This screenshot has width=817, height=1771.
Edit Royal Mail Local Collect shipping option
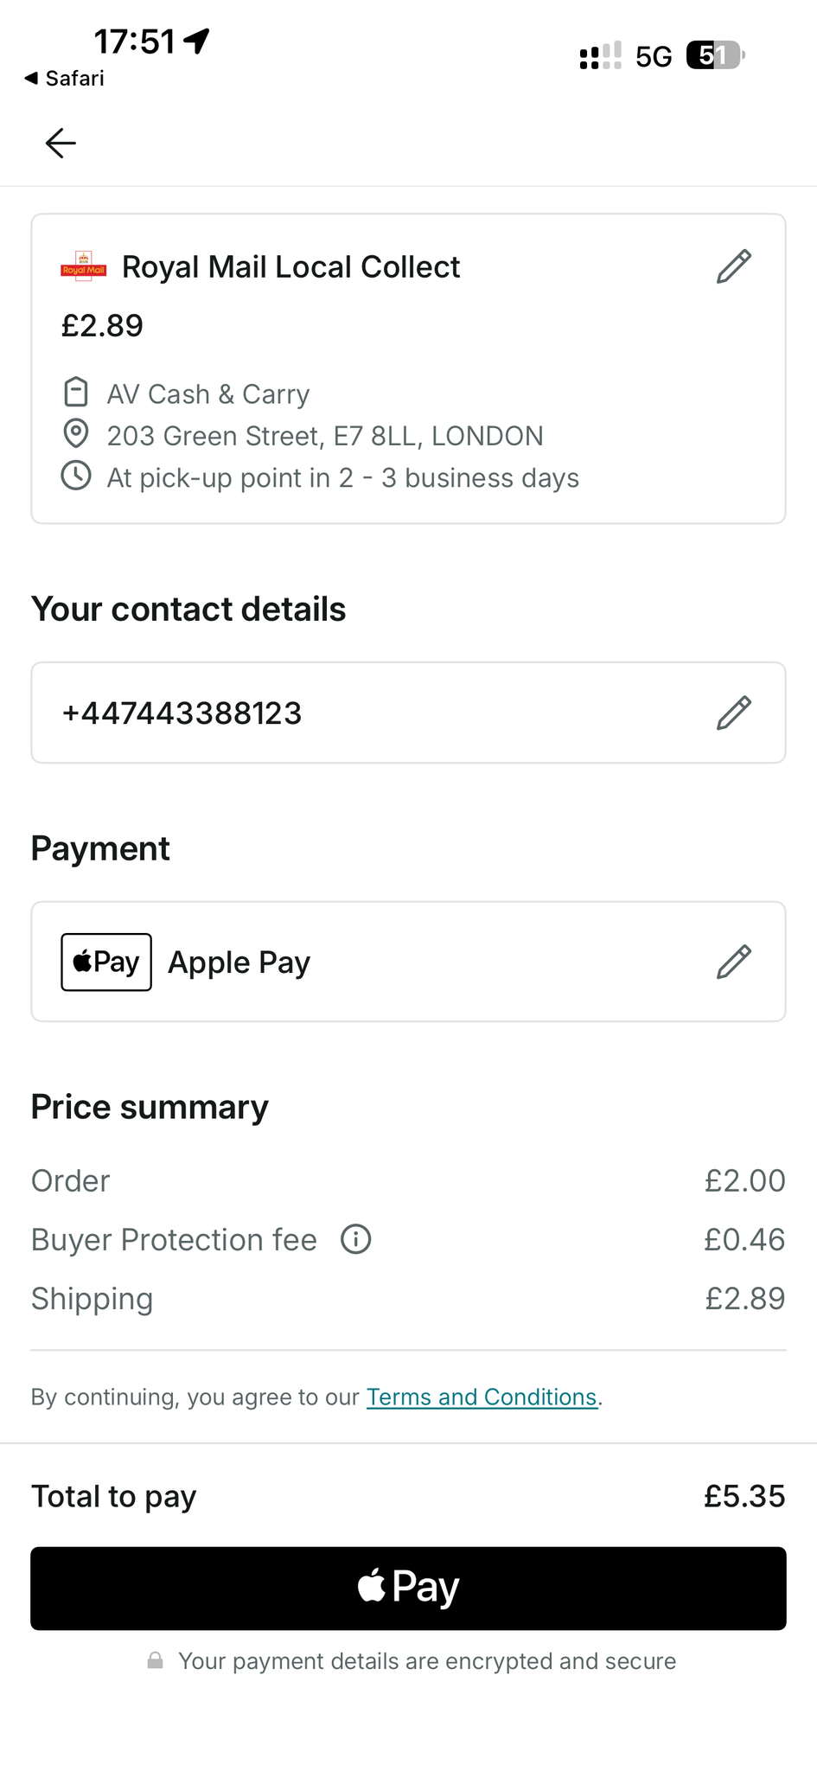pyautogui.click(x=734, y=266)
